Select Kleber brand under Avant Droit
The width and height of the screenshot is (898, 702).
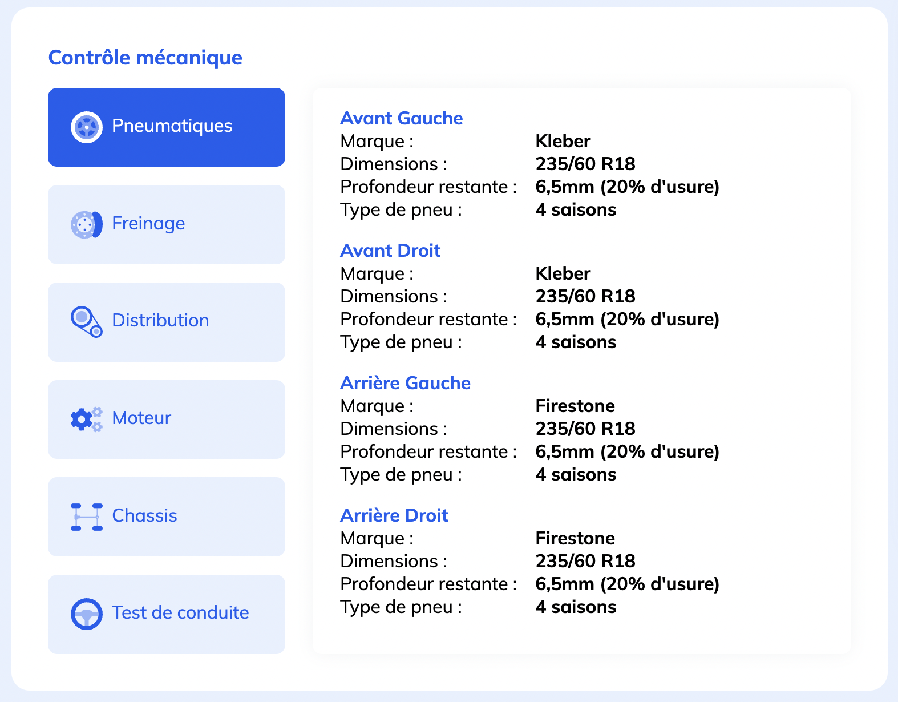coord(563,273)
